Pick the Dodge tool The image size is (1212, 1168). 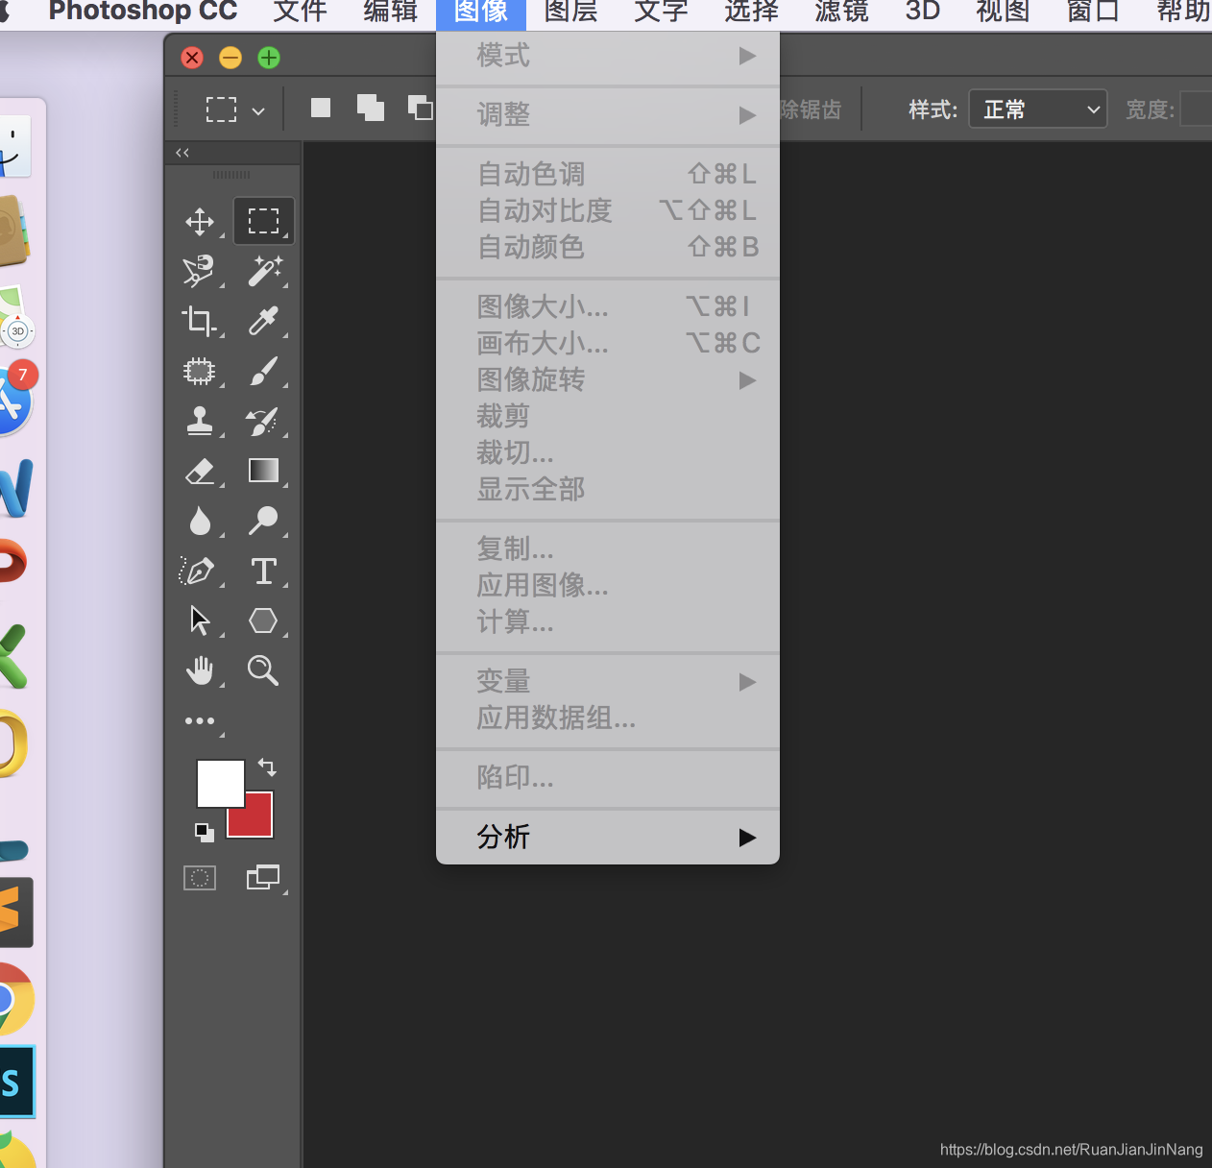tap(264, 521)
